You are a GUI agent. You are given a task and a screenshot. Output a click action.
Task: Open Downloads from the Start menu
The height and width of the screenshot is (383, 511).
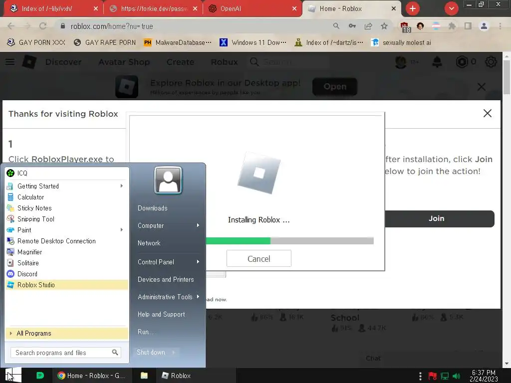153,208
